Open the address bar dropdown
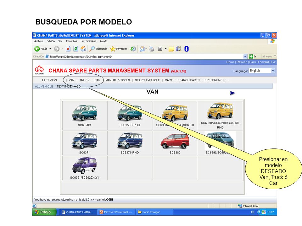 click(x=245, y=56)
